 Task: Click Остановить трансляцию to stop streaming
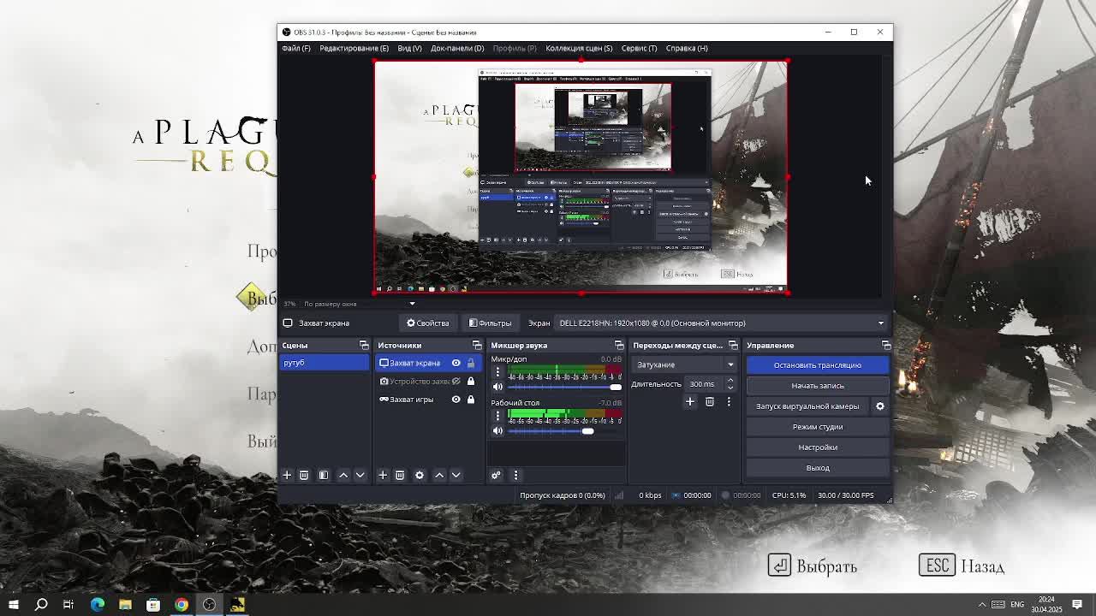click(x=818, y=365)
